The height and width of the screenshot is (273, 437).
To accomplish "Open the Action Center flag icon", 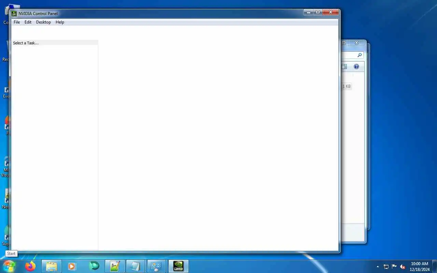I will point(394,267).
